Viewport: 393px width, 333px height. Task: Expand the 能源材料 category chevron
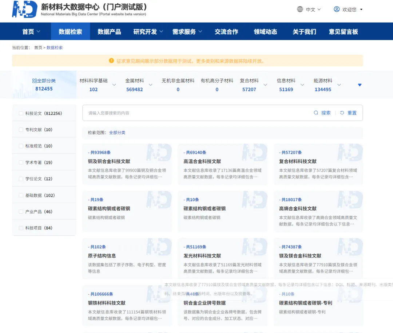339,85
